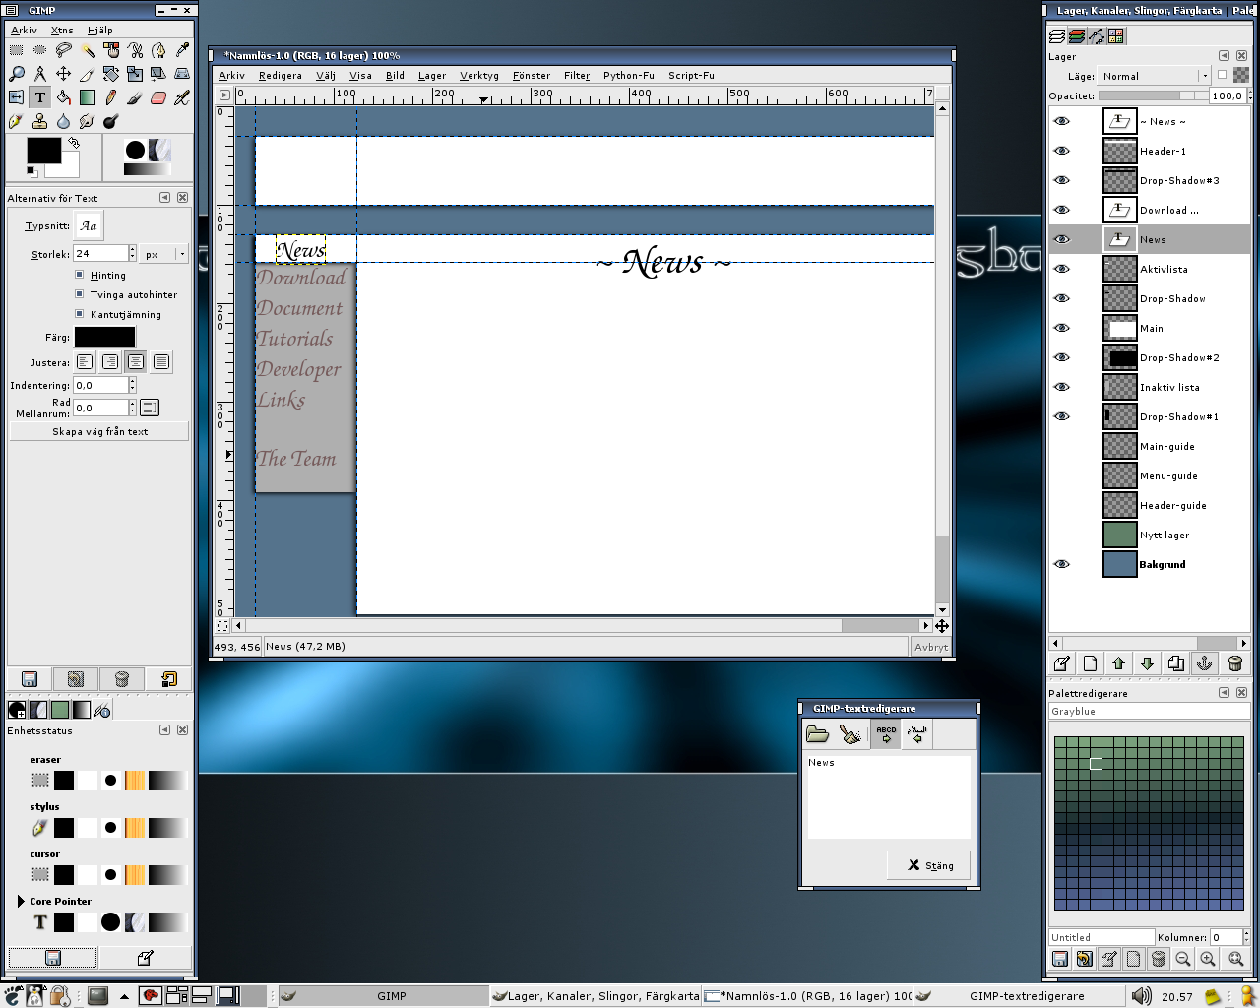This screenshot has height=1008, width=1260.
Task: Hide the Bakgrund layer with eye icon
Action: pos(1061,564)
